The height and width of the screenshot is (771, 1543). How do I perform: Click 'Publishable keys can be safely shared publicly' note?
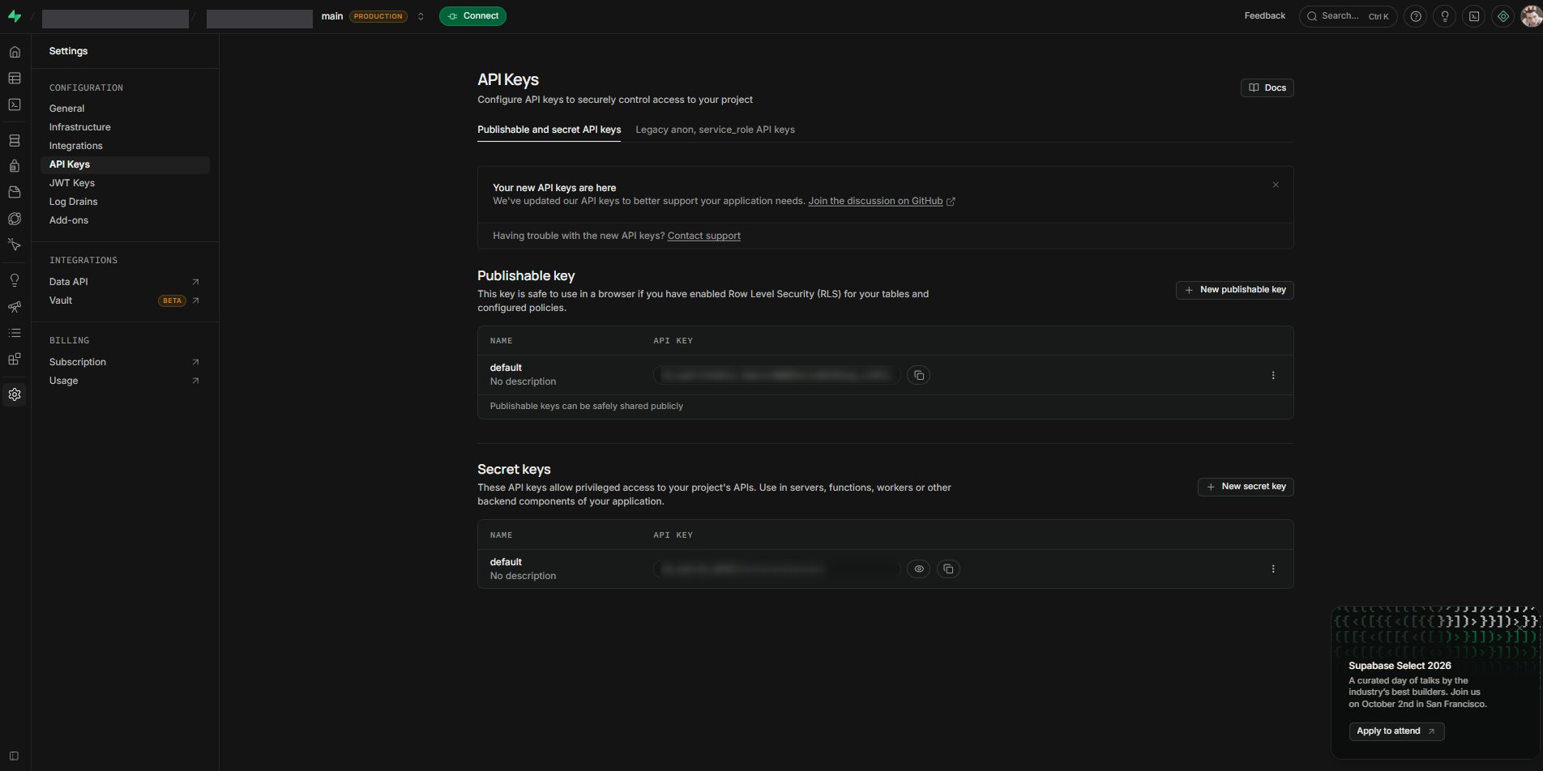pos(587,407)
